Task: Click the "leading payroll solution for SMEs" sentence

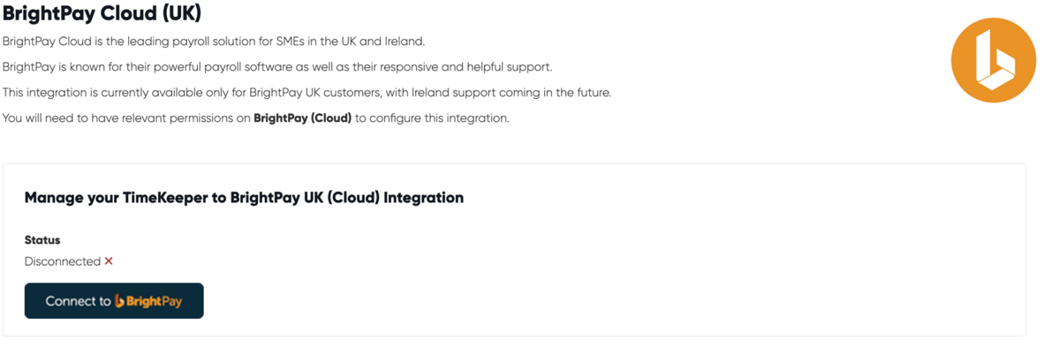Action: point(213,42)
